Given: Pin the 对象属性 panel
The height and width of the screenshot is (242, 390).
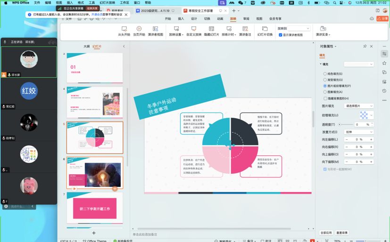Looking at the screenshot, I should [x=365, y=47].
